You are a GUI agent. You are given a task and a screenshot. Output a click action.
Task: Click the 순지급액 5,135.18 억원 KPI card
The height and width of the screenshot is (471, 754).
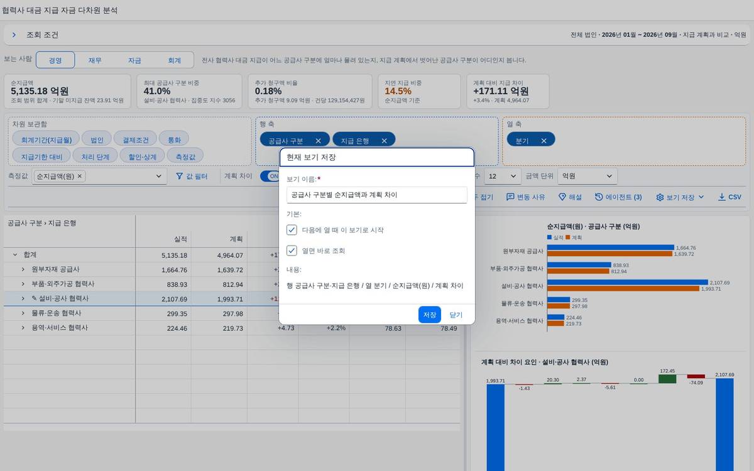(68, 91)
